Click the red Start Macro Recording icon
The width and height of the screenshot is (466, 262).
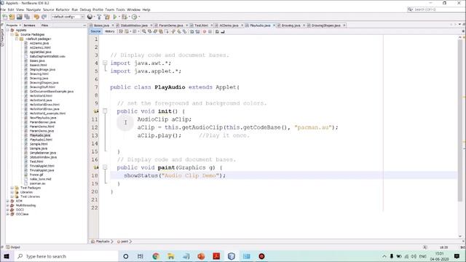coord(205,31)
